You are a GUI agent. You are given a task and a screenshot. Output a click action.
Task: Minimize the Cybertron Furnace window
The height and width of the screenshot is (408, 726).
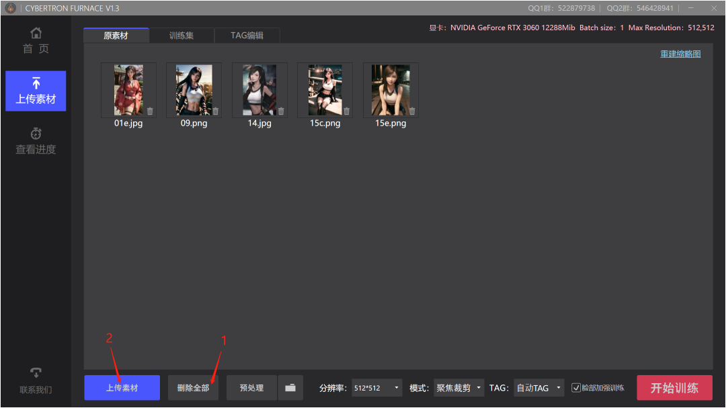click(691, 8)
